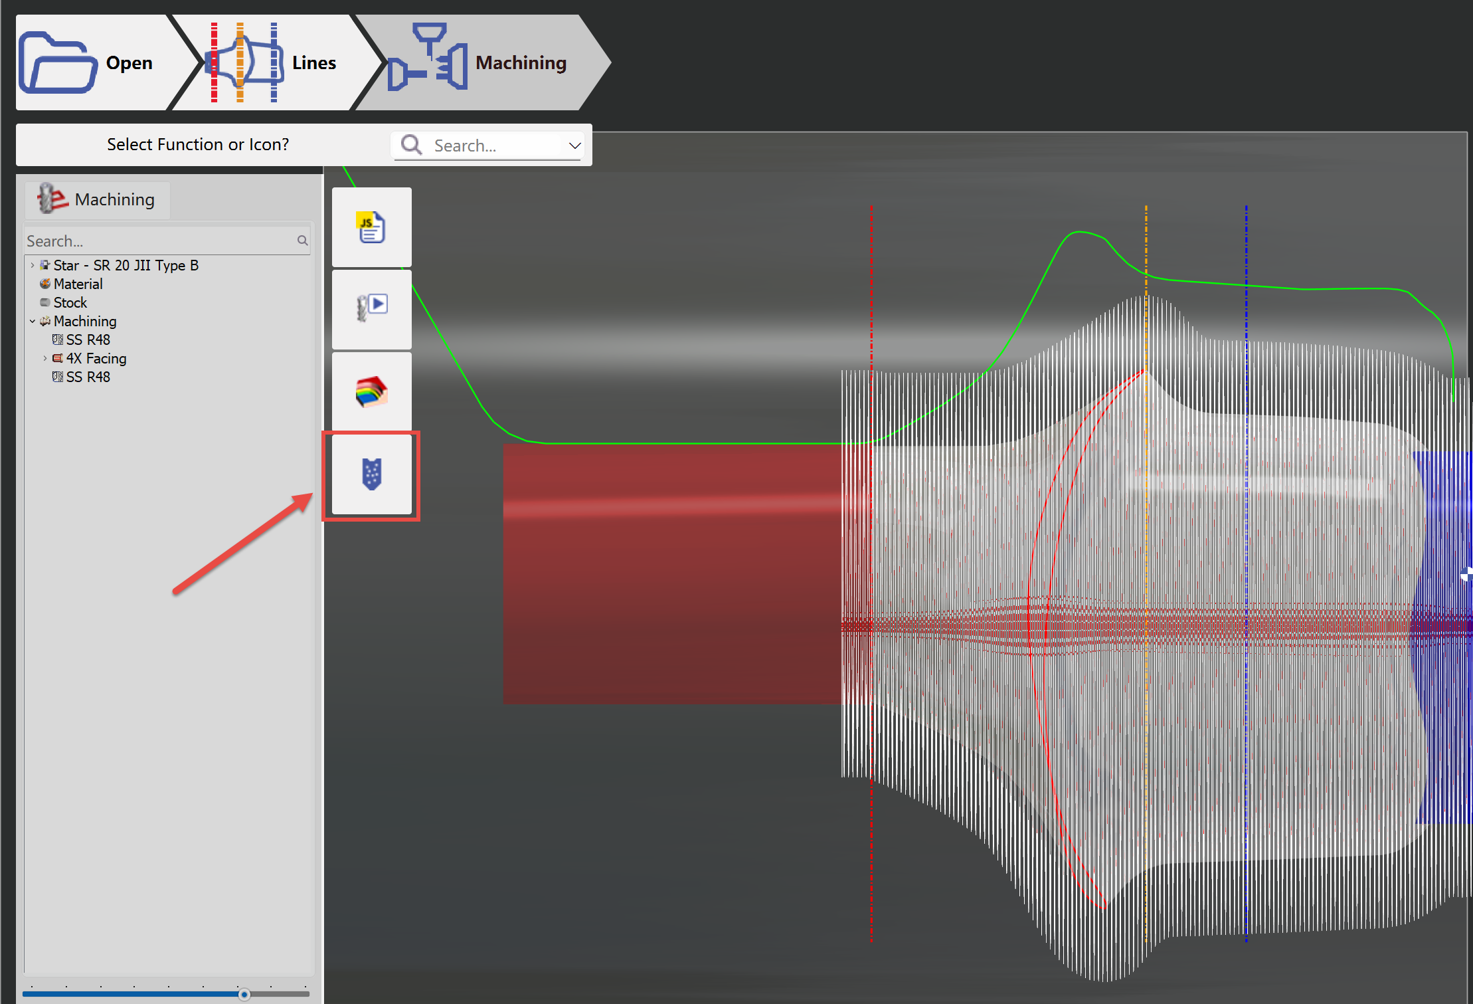The height and width of the screenshot is (1004, 1473).
Task: Select the Stock tree item
Action: coord(70,302)
